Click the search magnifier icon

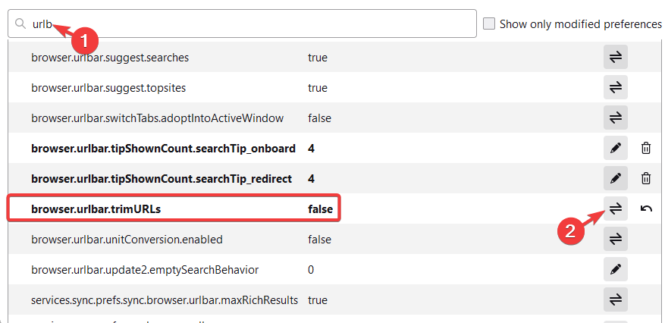[x=20, y=24]
